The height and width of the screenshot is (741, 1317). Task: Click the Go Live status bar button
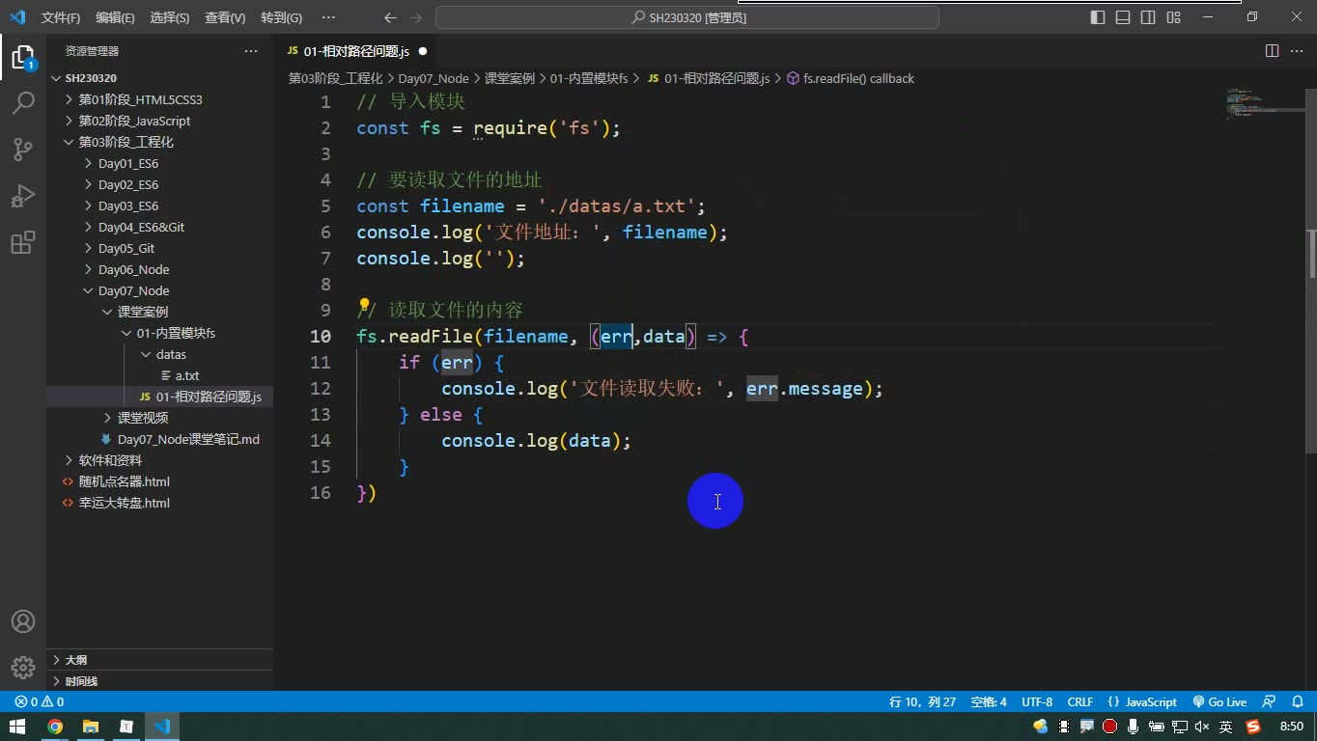1219,702
